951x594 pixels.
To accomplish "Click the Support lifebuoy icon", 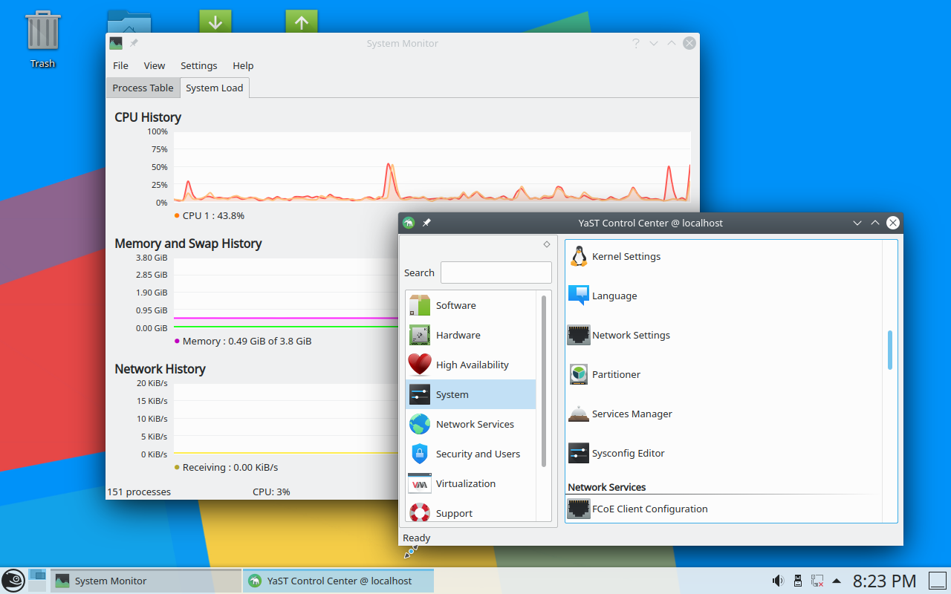I will 419,513.
